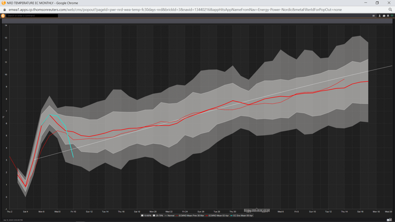The width and height of the screenshot is (395, 222).
Task: Toggle the Normal line in the legend
Action: pos(169,216)
